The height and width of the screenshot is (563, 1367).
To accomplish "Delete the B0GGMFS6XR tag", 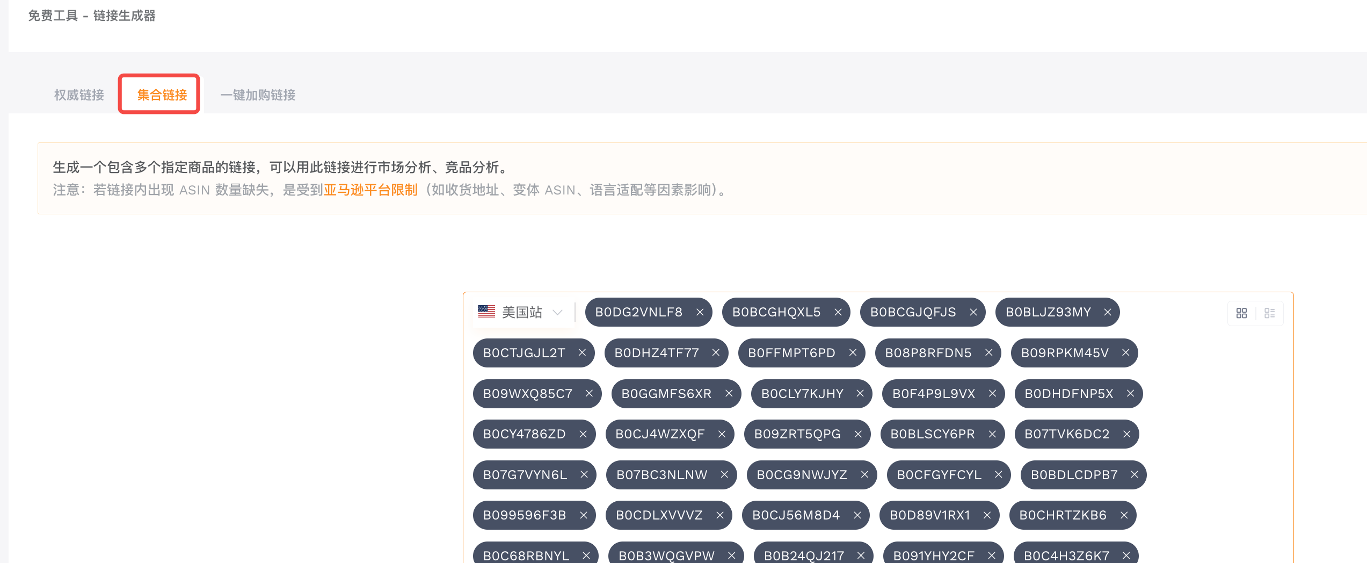I will pyautogui.click(x=729, y=394).
